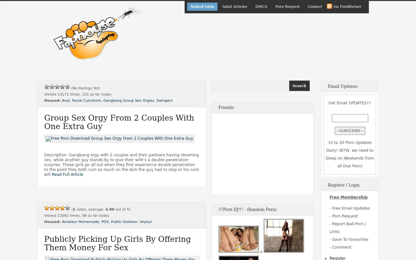Screen dimensions: 416x260
Task: Click the 'Email Updates:' heading
Action: point(343,86)
